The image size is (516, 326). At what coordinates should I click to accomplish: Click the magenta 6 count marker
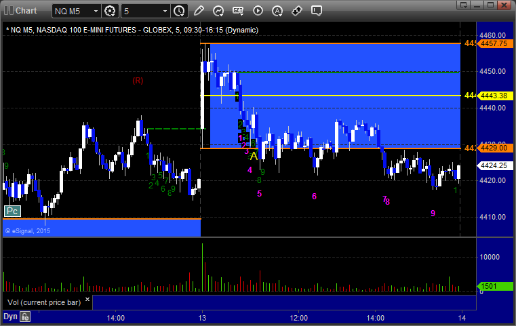tap(314, 197)
